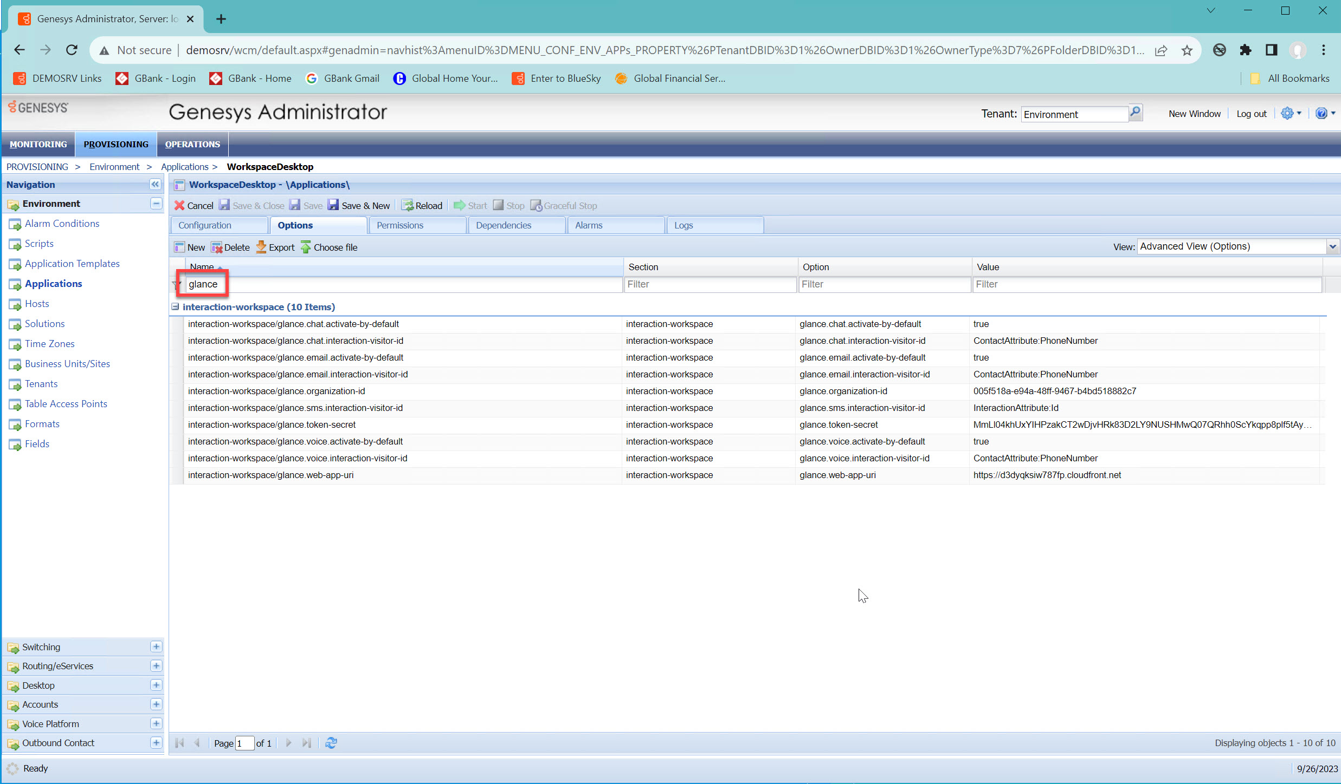Viewport: 1341px width, 784px height.
Task: Delete the selected option
Action: (x=230, y=247)
